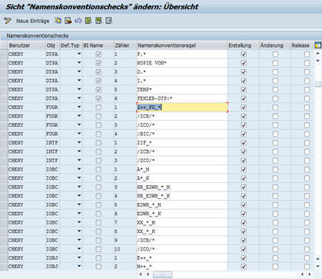Select row selector for rule M++_*
Screen dimensions: 322x279
click(4, 267)
